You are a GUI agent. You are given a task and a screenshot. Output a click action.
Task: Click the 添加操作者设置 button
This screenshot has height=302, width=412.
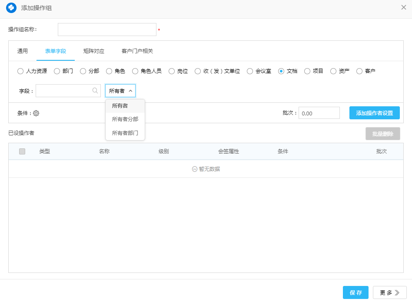[374, 113]
